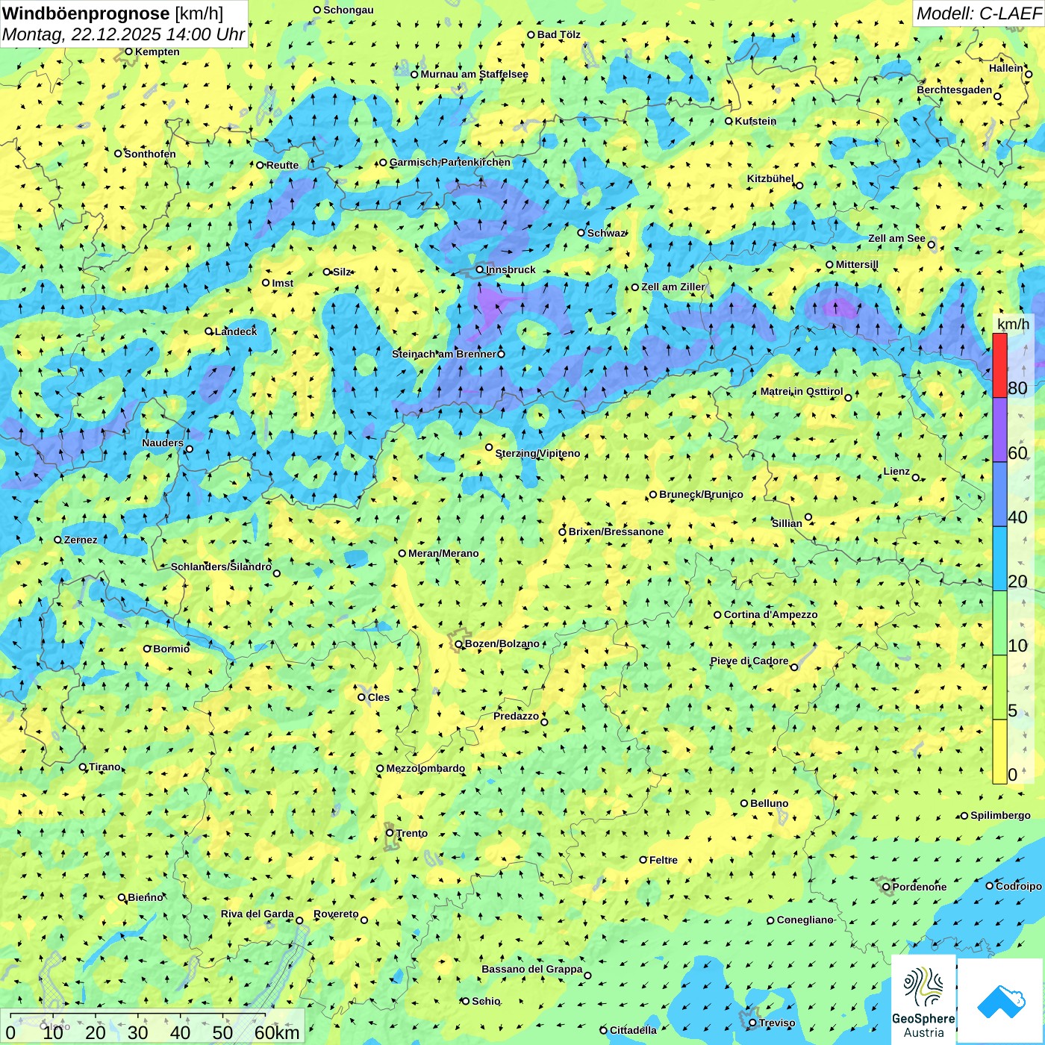The image size is (1045, 1045).
Task: Click the Mezzolombardo label
Action: (x=425, y=768)
